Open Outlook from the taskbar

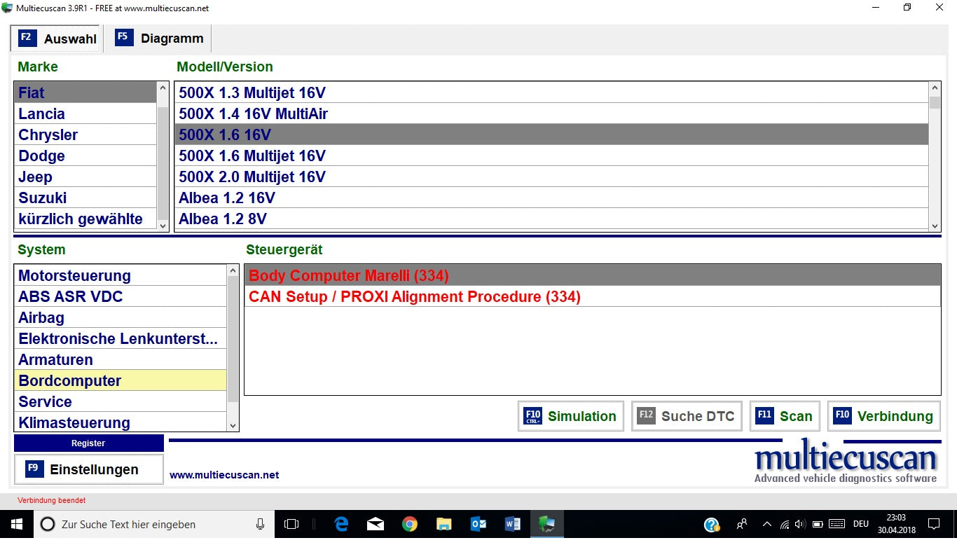478,524
